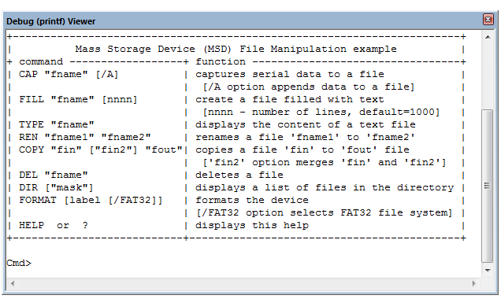Click the vertical scrollbar up arrow
Viewport: 501px width, 299px height.
[x=488, y=37]
